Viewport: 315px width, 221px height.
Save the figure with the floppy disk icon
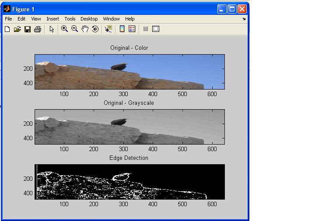click(28, 29)
